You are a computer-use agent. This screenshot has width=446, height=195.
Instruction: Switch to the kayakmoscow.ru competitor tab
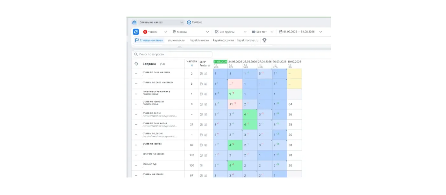click(223, 40)
